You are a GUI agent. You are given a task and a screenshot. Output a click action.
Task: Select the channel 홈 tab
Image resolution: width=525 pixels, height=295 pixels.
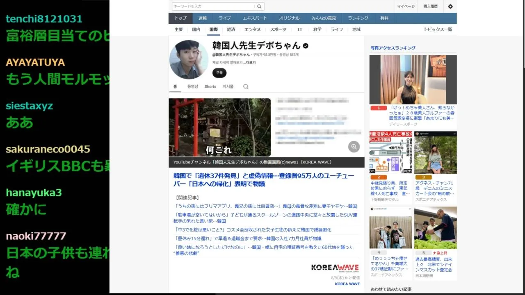175,86
